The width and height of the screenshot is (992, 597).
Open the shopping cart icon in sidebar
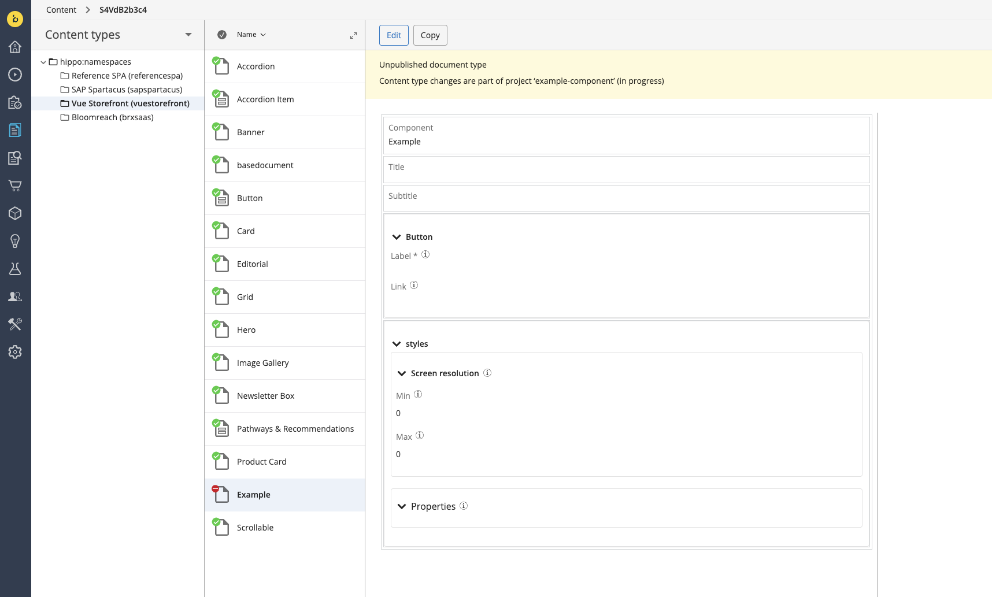[x=15, y=186]
